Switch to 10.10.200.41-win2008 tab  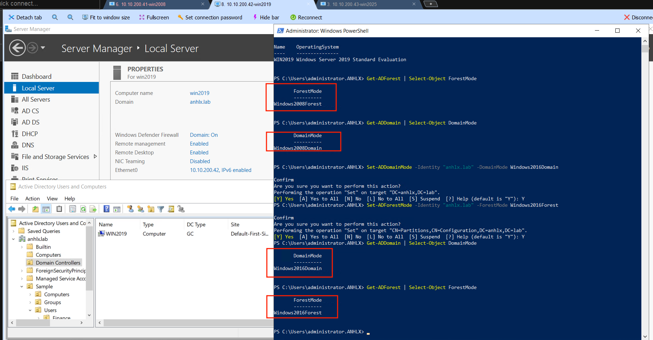click(x=157, y=4)
